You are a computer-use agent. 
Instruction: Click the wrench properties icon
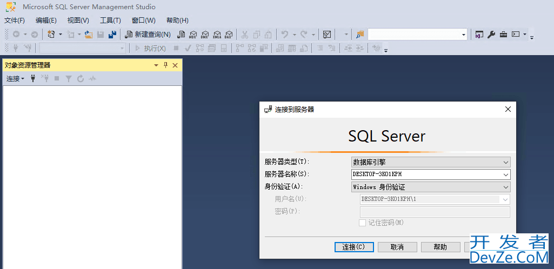tap(491, 35)
